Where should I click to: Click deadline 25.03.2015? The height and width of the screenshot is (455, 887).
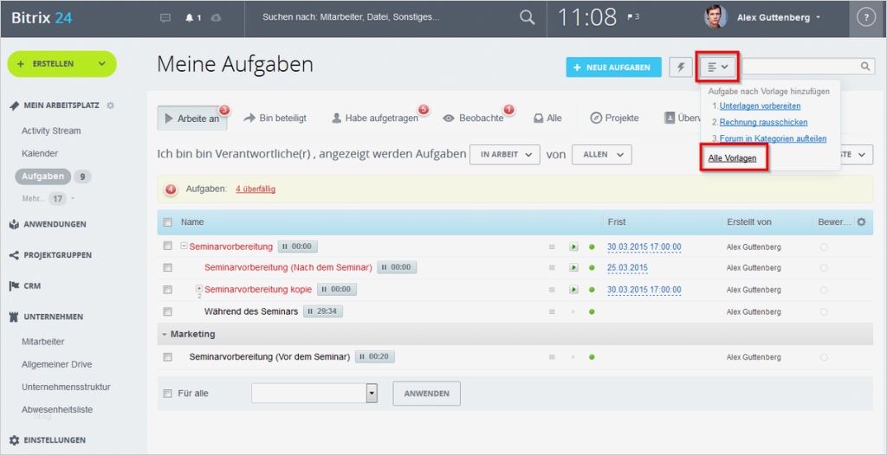(628, 268)
